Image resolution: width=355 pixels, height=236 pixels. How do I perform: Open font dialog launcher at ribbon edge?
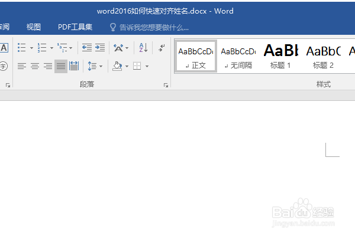point(8,85)
